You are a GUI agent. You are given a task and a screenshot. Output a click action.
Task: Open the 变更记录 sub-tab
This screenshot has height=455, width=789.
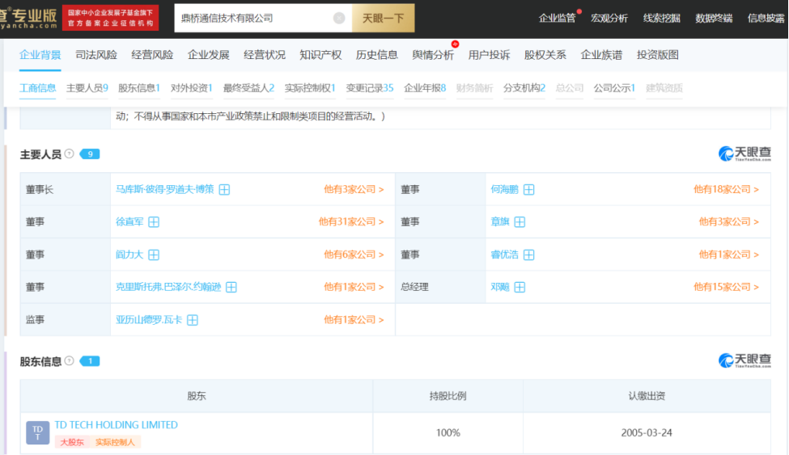coord(369,88)
